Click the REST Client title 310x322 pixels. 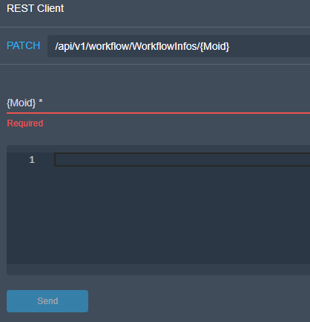pos(36,8)
